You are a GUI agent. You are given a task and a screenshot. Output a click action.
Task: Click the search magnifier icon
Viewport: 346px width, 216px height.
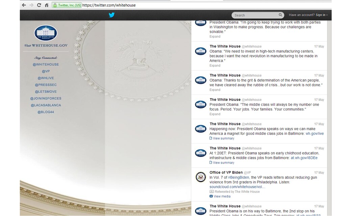(x=280, y=15)
